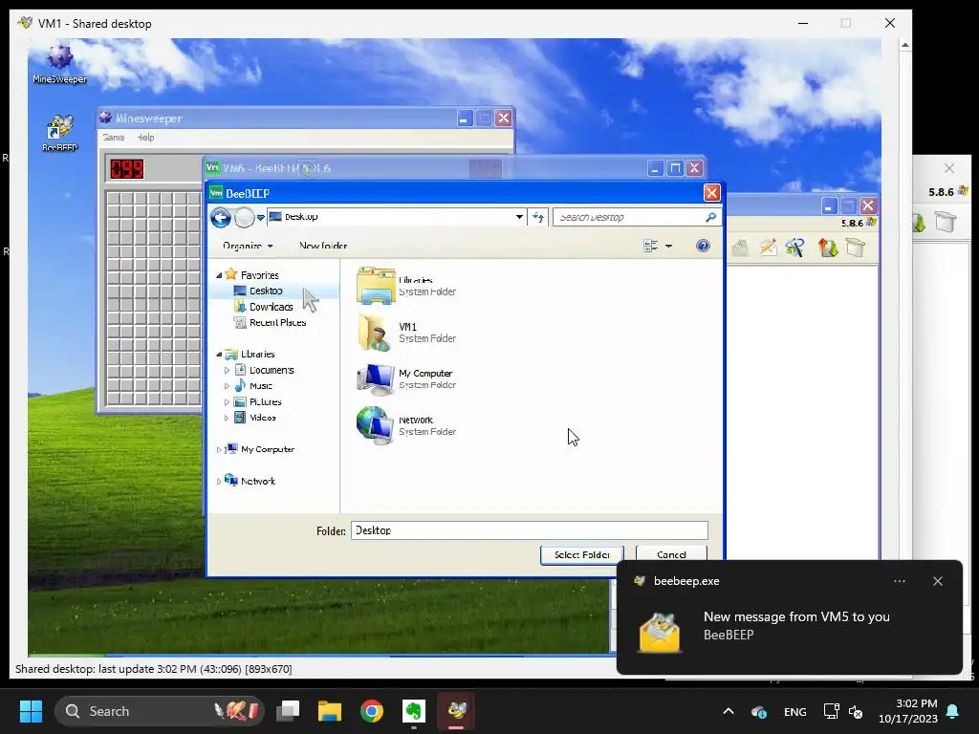Click the greyed-out icon left of compose message

click(741, 248)
